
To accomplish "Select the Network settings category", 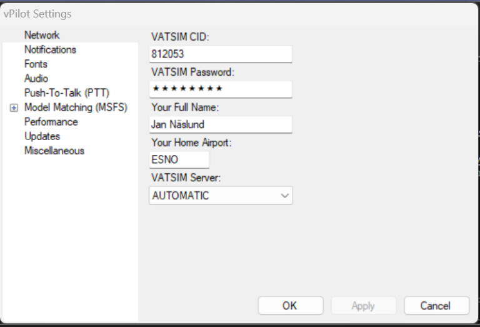I will coord(42,35).
